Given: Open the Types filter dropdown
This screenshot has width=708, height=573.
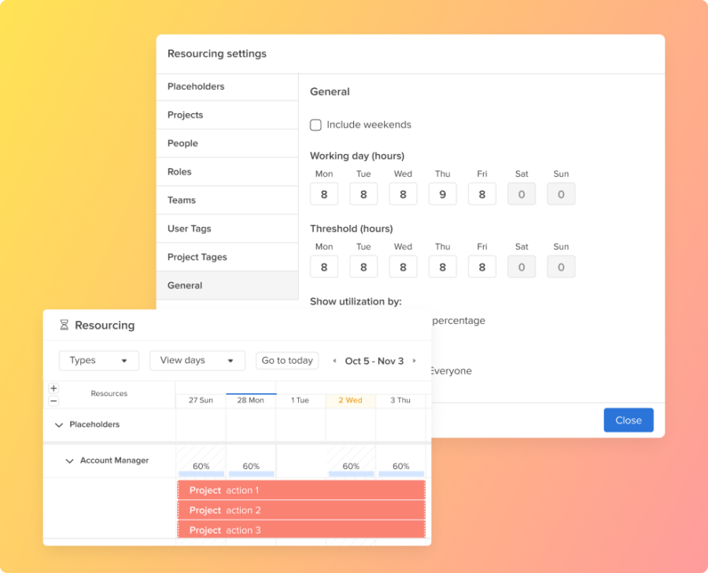Looking at the screenshot, I should pyautogui.click(x=98, y=360).
